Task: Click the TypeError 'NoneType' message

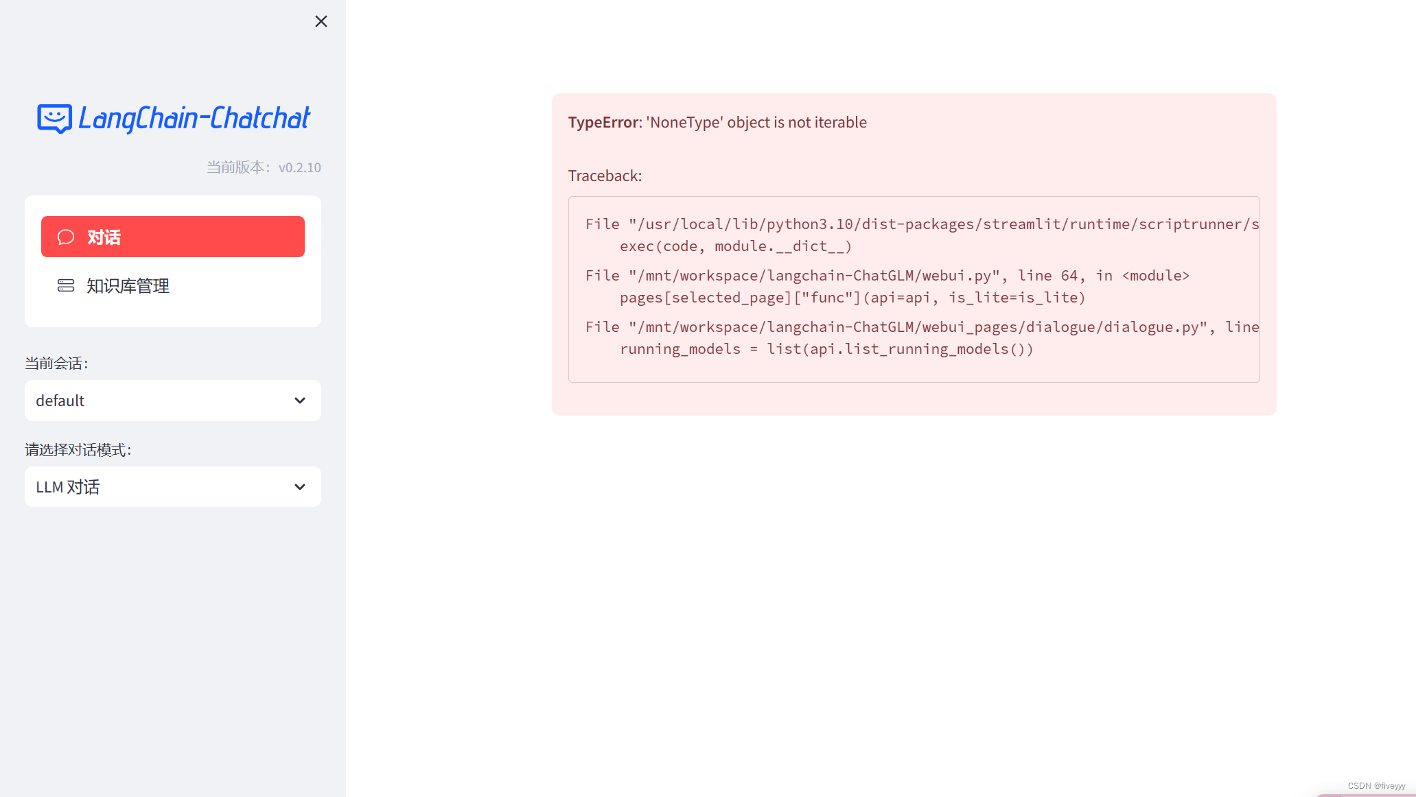Action: [717, 122]
